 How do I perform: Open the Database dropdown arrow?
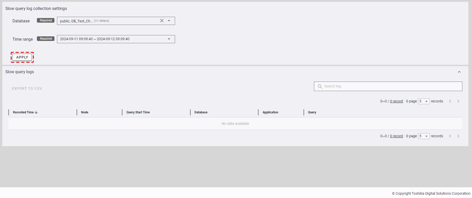click(169, 21)
